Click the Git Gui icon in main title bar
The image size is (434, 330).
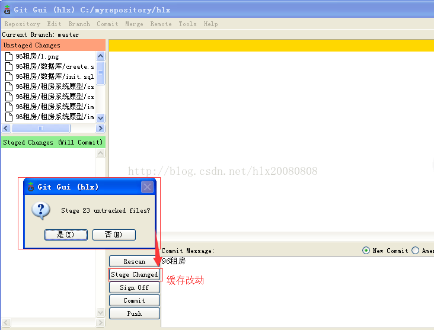coord(7,9)
